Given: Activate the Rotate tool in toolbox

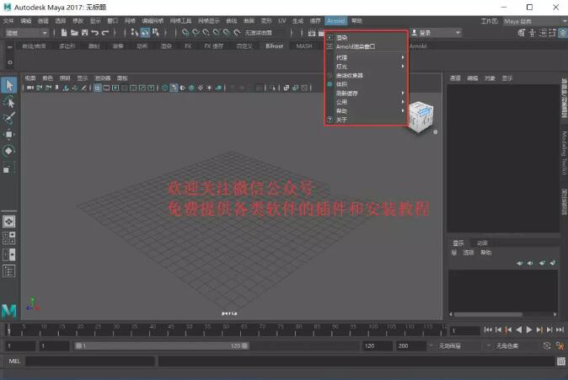Looking at the screenshot, I should click(9, 151).
